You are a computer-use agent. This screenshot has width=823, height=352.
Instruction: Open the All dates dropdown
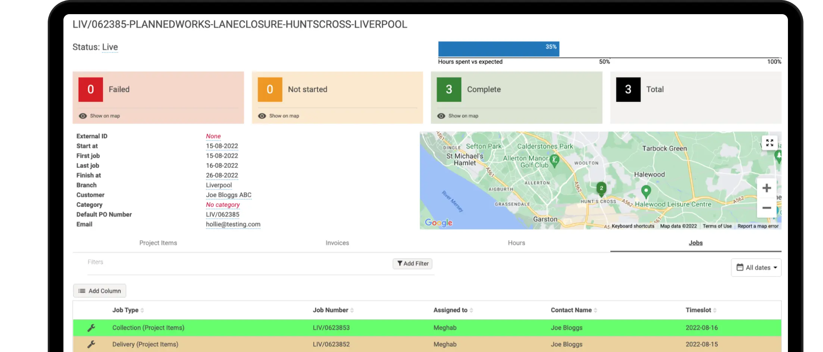756,267
